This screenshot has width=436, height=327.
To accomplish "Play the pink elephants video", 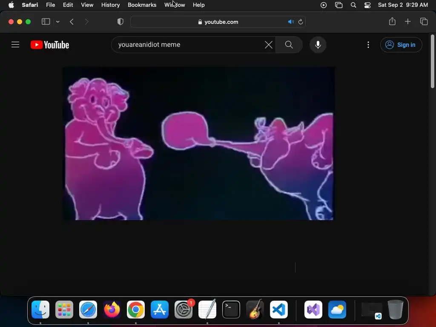I will [198, 143].
